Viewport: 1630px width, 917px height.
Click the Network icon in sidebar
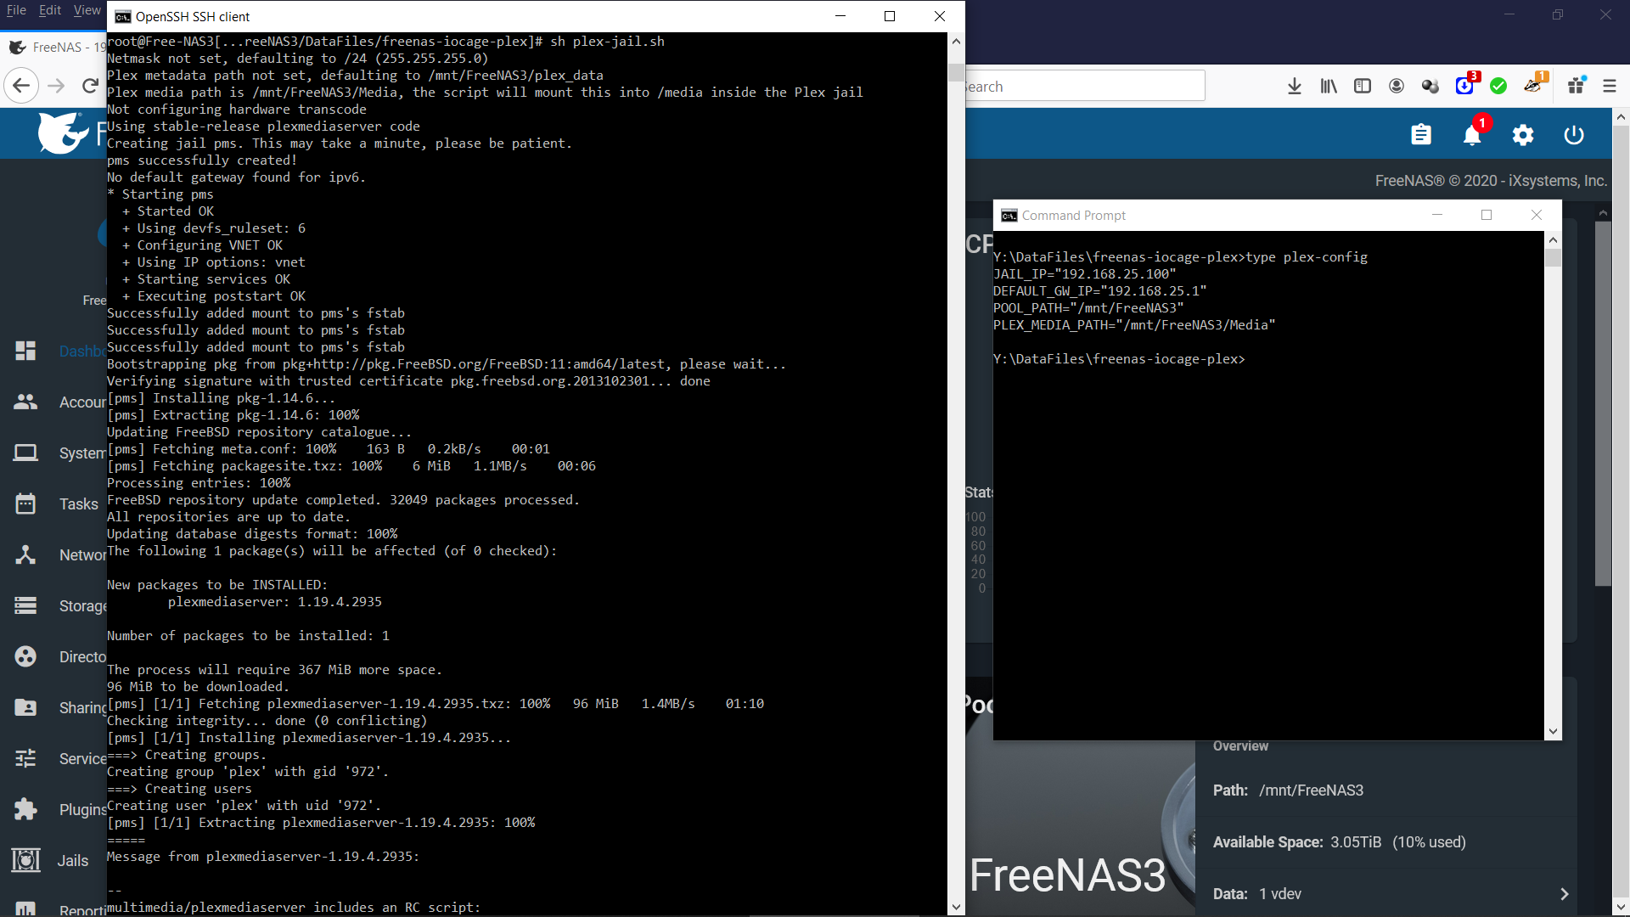coord(25,554)
